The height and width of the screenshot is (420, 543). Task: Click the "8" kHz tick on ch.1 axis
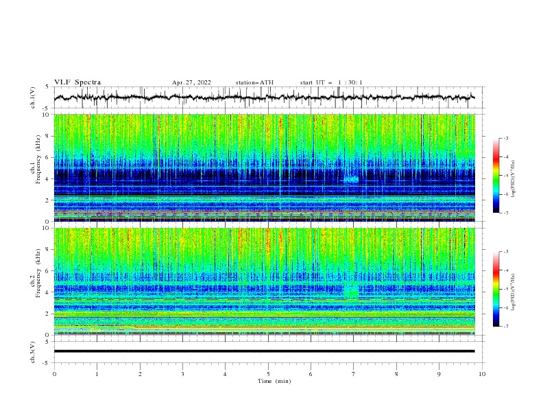(48, 136)
